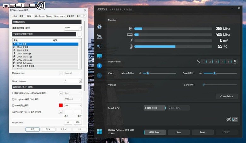Increase hardware polling interval with up arrow
246x143 pixels.
coord(80,27)
